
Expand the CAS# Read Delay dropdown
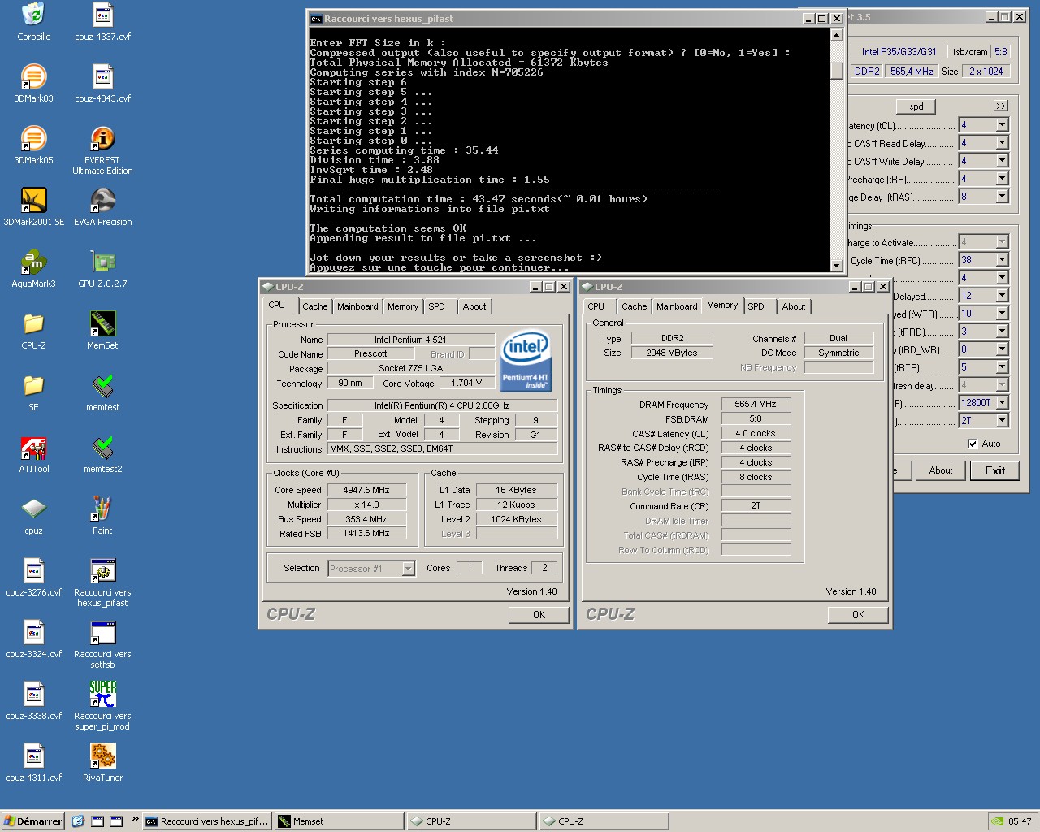1002,143
